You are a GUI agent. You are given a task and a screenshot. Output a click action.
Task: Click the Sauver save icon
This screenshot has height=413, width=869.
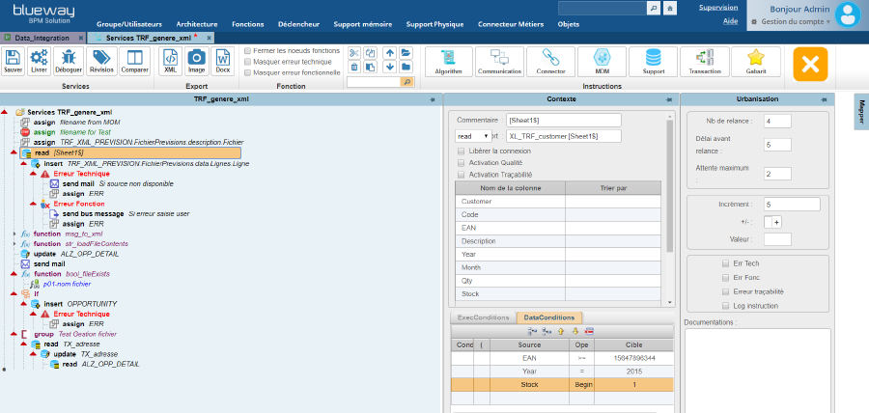point(14,61)
